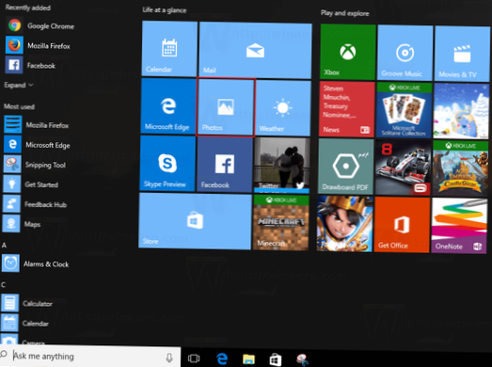This screenshot has width=492, height=367.
Task: Launch Mozilla Firefox from Recently added
Action: tap(38, 45)
